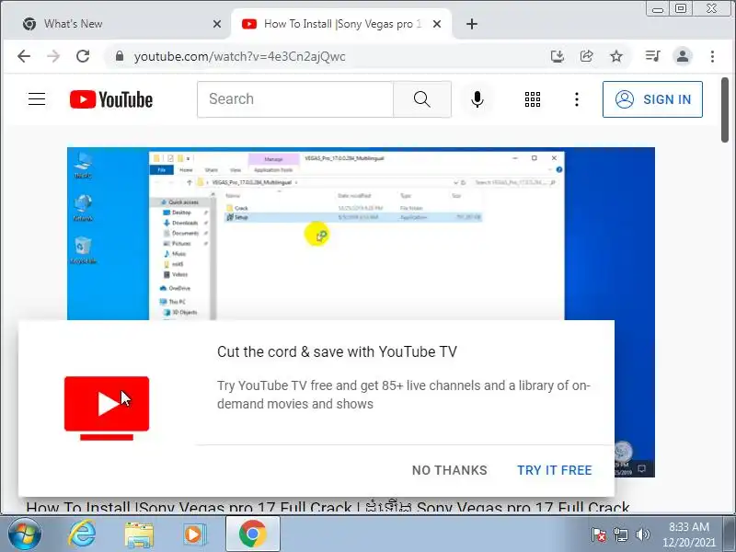Click the network tray icon

(620, 535)
